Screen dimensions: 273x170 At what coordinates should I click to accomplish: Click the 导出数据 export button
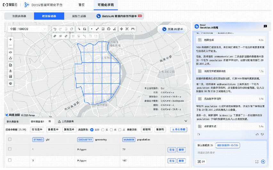click(179, 129)
